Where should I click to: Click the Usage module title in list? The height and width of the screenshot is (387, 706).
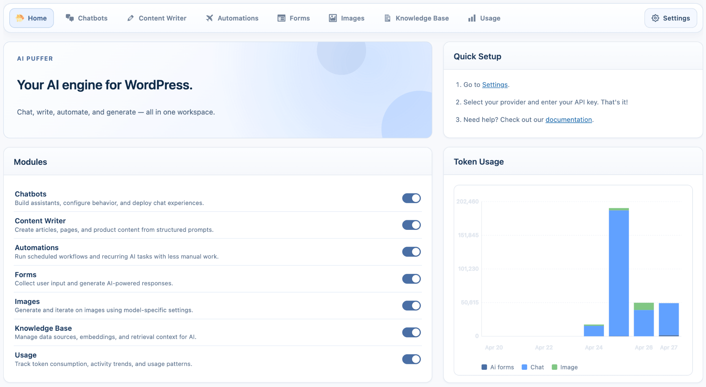click(x=26, y=355)
